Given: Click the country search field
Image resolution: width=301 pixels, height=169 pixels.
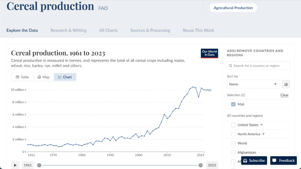Looking at the screenshot, I should (258, 66).
